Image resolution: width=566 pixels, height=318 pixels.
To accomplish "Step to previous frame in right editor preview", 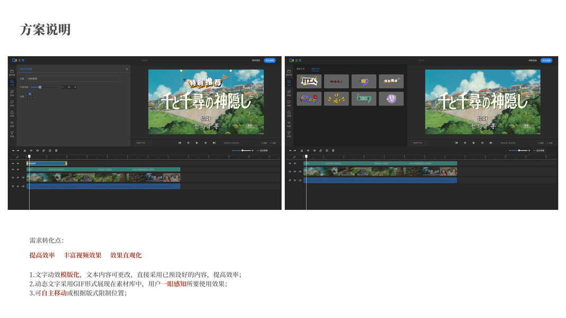I will point(465,143).
